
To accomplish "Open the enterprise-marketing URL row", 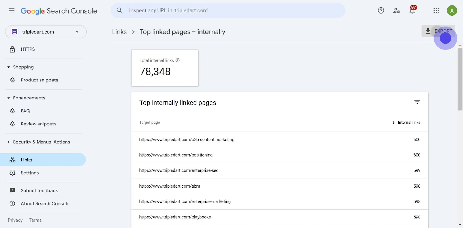I will coord(280,202).
